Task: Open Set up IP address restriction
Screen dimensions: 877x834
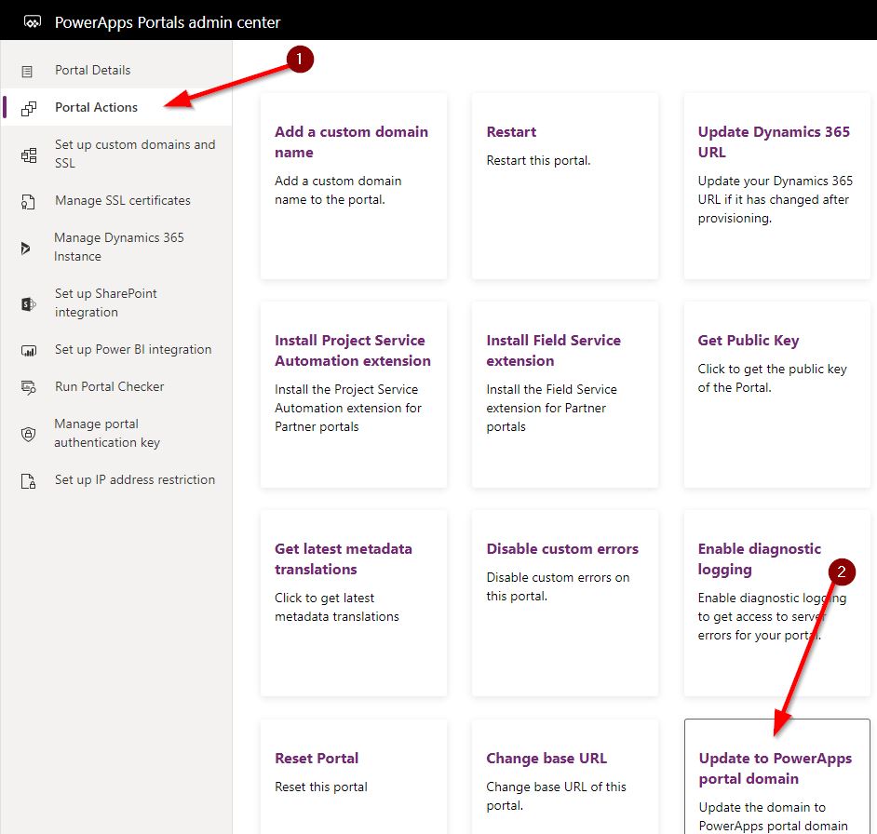Action: [x=116, y=479]
